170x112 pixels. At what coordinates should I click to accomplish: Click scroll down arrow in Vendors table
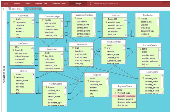point(33,92)
